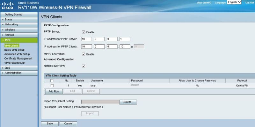Click the Import VPN Client Setting file field

(100, 102)
